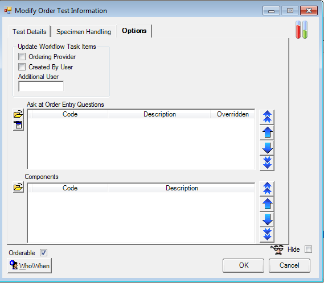Open the Specimen Handling tab
This screenshot has height=283, width=324.
click(84, 32)
